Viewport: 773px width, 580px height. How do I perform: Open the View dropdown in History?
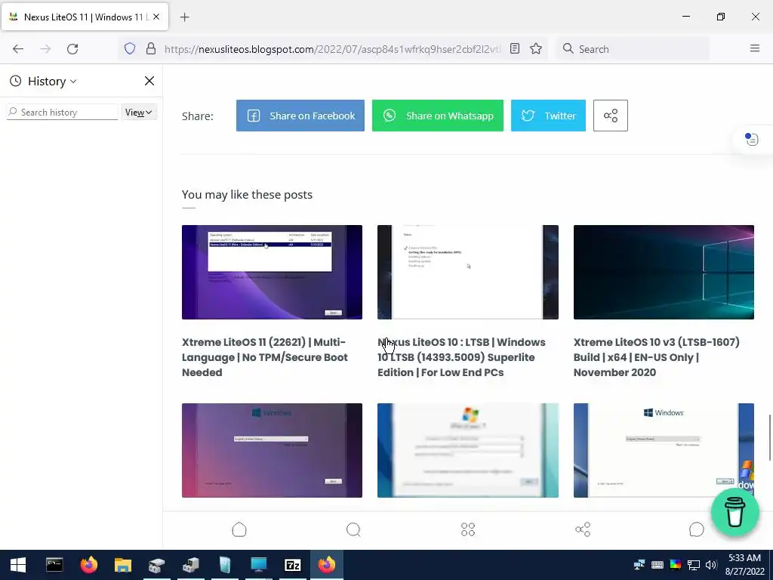pyautogui.click(x=139, y=112)
